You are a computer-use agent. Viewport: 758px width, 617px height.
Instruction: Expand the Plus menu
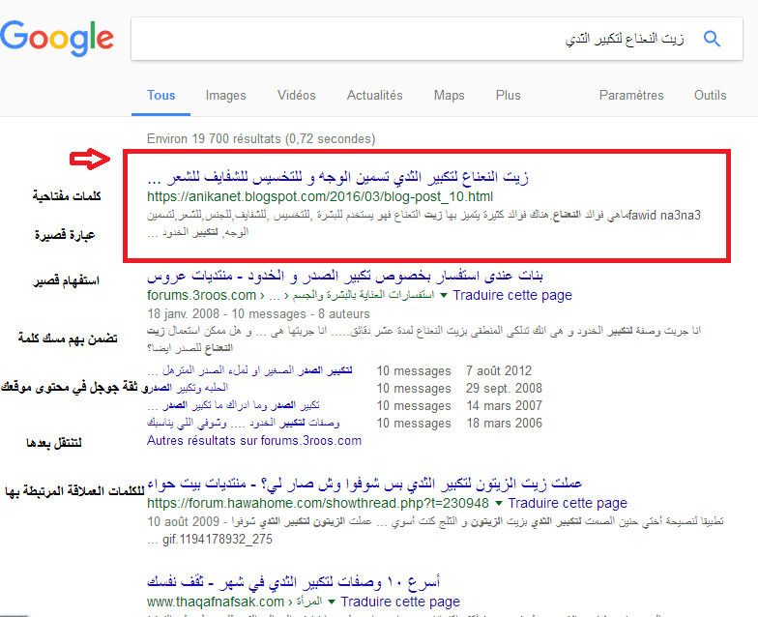coord(509,95)
